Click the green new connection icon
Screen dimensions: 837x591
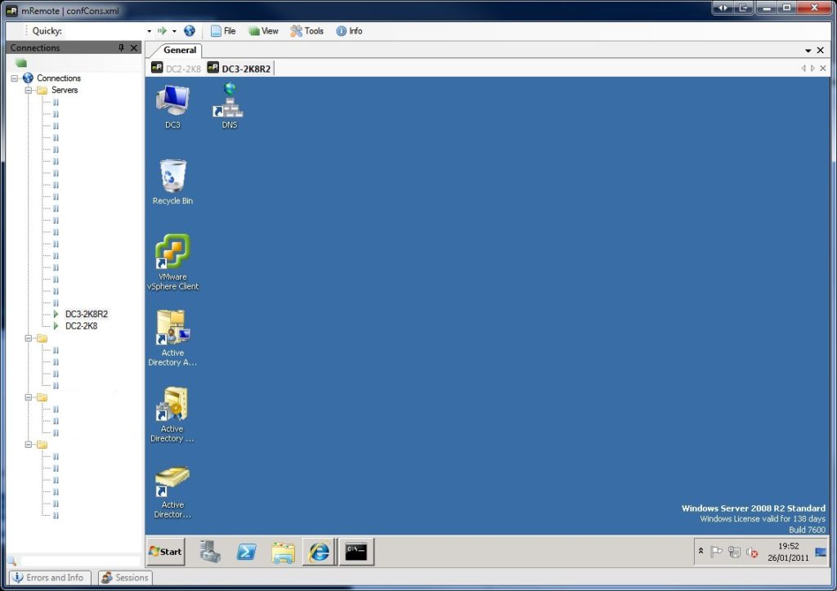pos(21,63)
